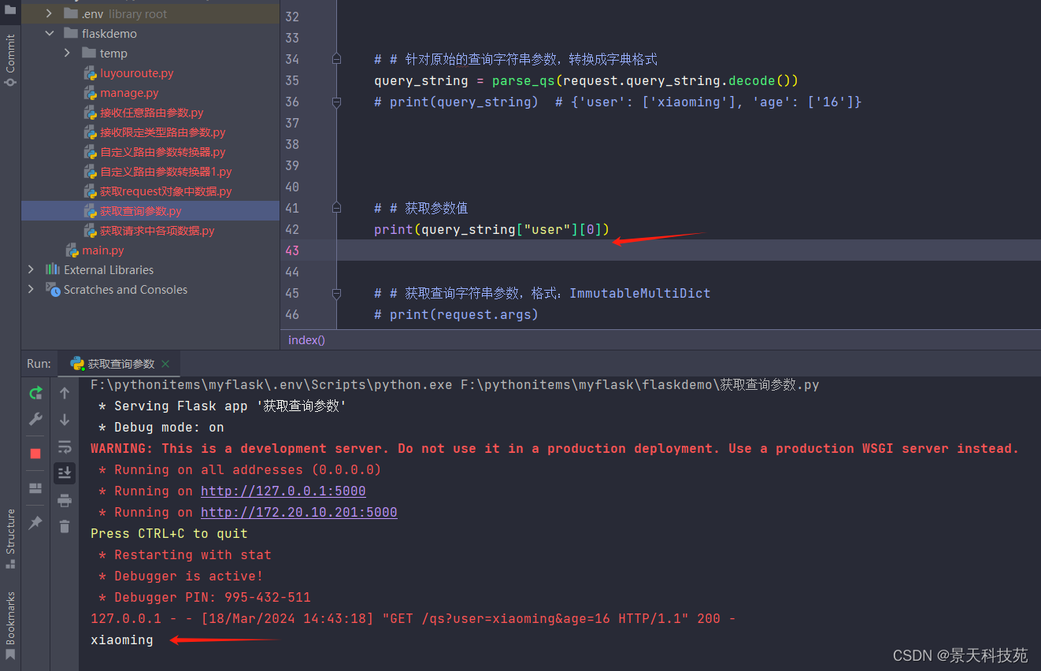Viewport: 1041px width, 671px height.
Task: Open run configuration wrench settings
Action: [35, 419]
